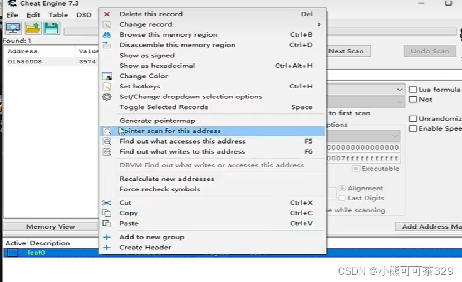462x282 pixels.
Task: Click the Find out what writes icon
Action: pyautogui.click(x=107, y=152)
